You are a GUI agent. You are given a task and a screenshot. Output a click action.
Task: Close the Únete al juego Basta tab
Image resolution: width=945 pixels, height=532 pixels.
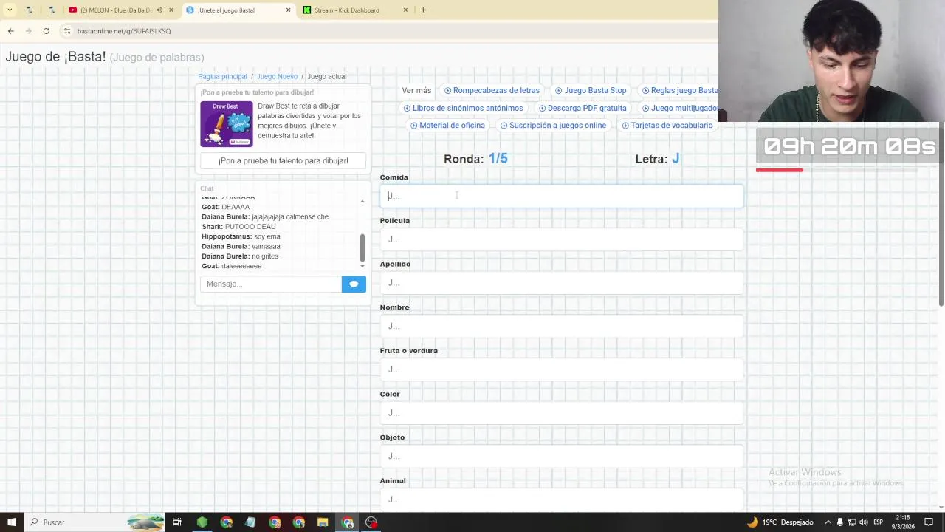[x=289, y=10]
